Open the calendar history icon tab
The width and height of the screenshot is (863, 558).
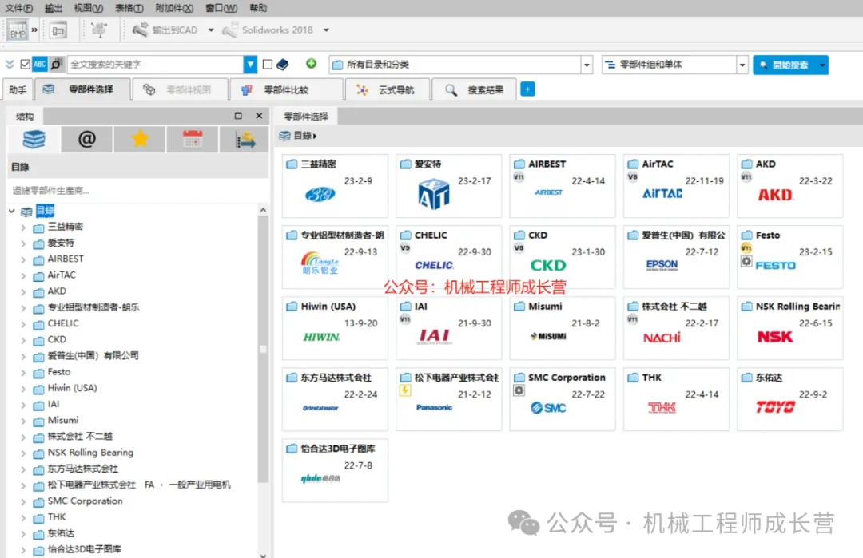point(193,139)
